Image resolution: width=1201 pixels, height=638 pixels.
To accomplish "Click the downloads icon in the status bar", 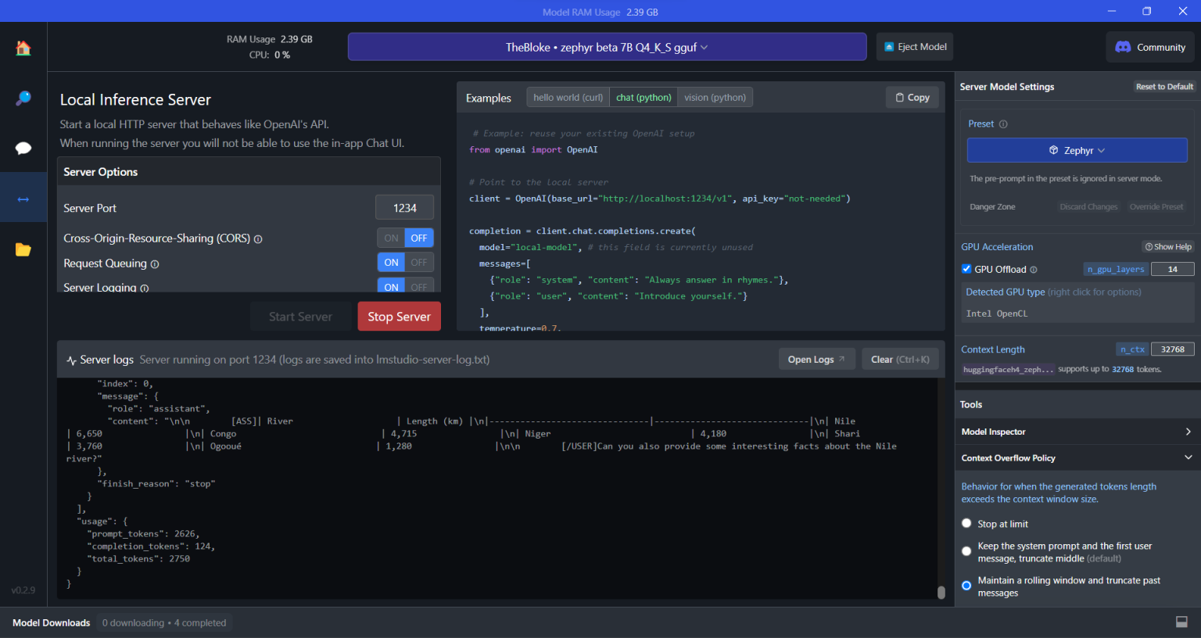I will pos(1181,621).
